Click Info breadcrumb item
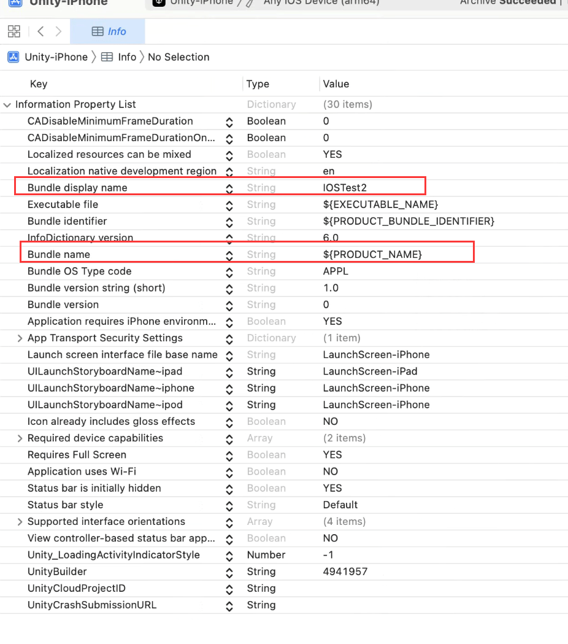This screenshot has height=644, width=568. 127,57
